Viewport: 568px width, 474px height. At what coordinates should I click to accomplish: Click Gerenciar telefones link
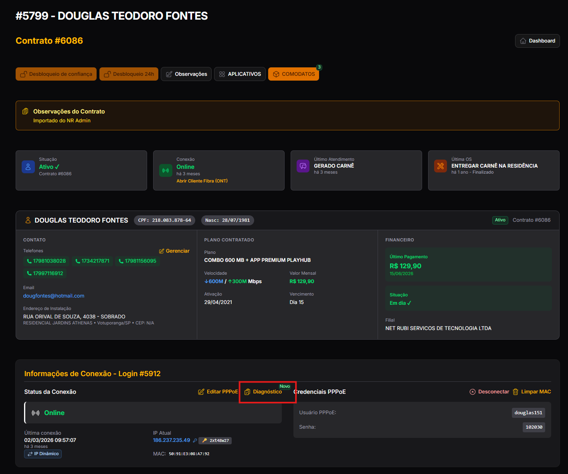tap(174, 251)
